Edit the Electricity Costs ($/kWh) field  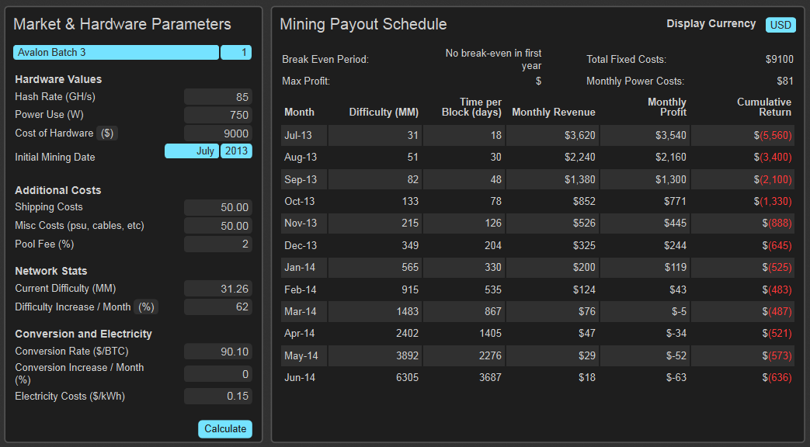(218, 396)
